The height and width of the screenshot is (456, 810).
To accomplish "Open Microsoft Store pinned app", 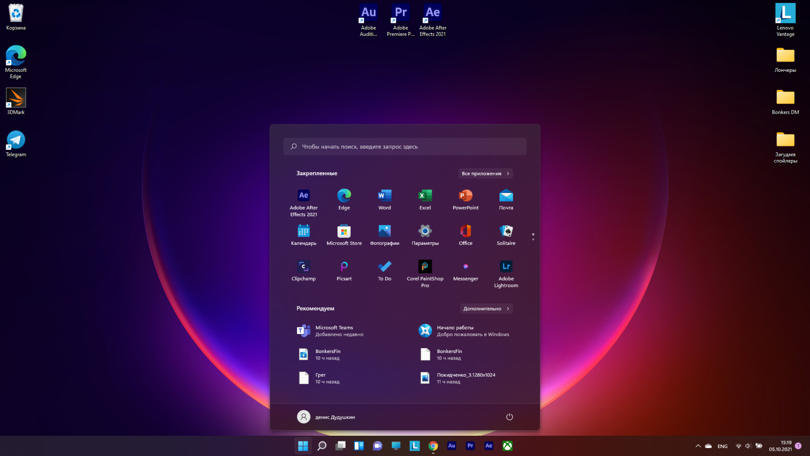I will 344,235.
